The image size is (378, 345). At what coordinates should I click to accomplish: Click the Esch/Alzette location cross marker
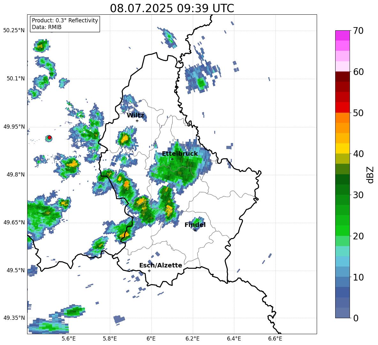[149, 271]
